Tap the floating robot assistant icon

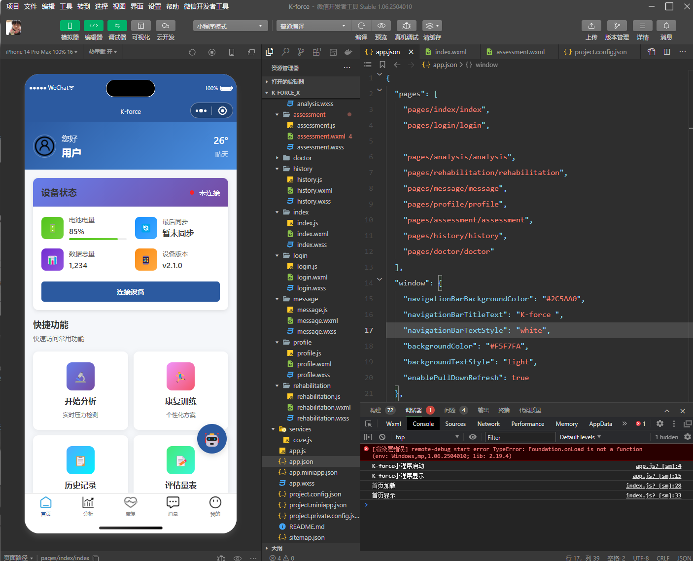click(x=212, y=439)
